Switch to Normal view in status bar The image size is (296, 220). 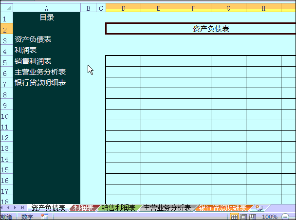(234, 217)
